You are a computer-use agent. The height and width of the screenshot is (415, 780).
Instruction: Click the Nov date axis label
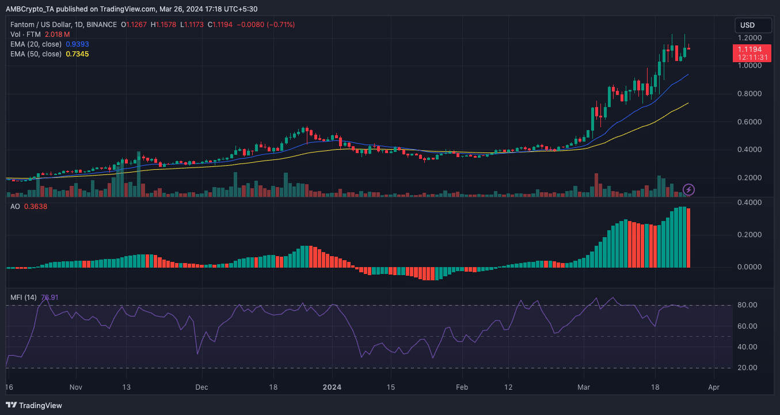pos(75,387)
